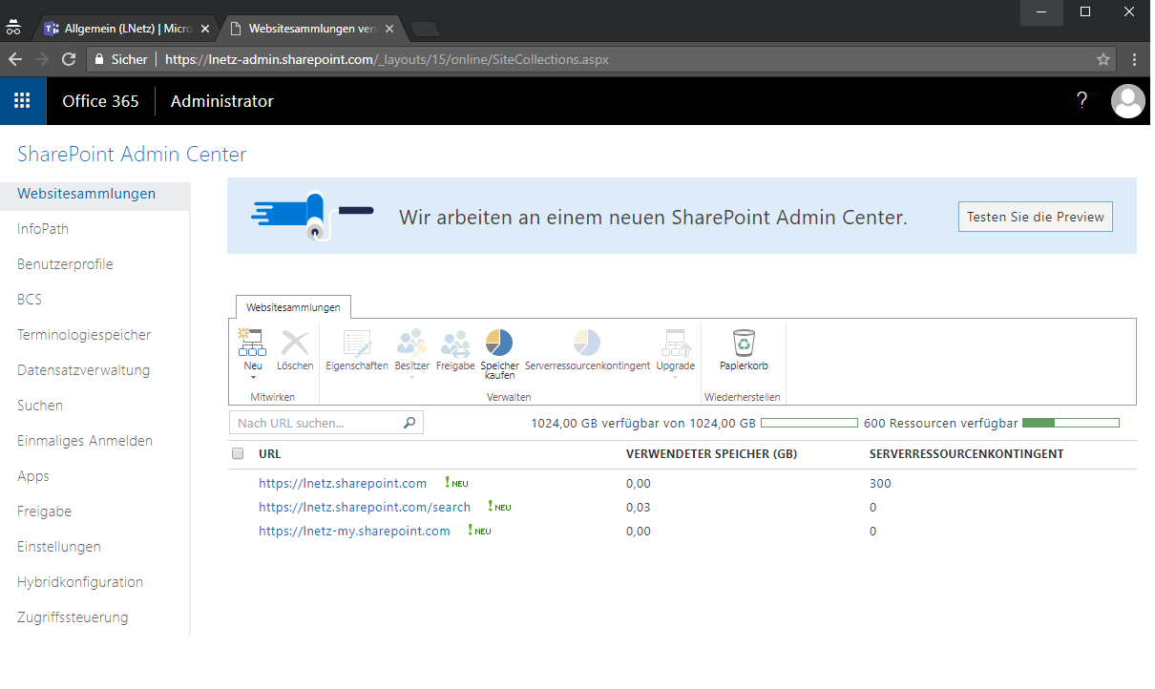Open a new browser tab

coord(424,29)
